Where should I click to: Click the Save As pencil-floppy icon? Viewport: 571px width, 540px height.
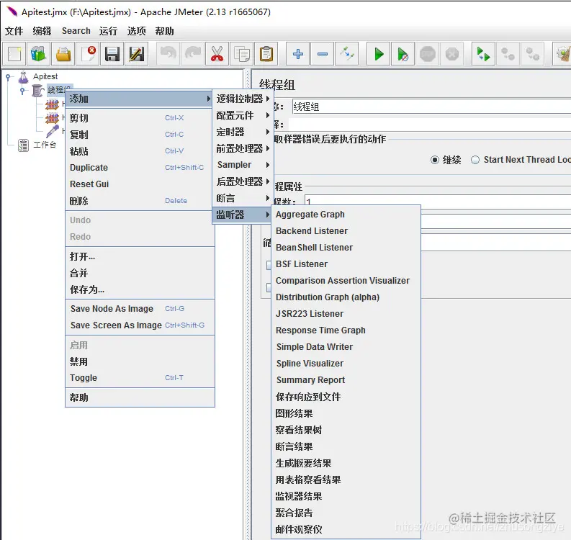pos(137,54)
